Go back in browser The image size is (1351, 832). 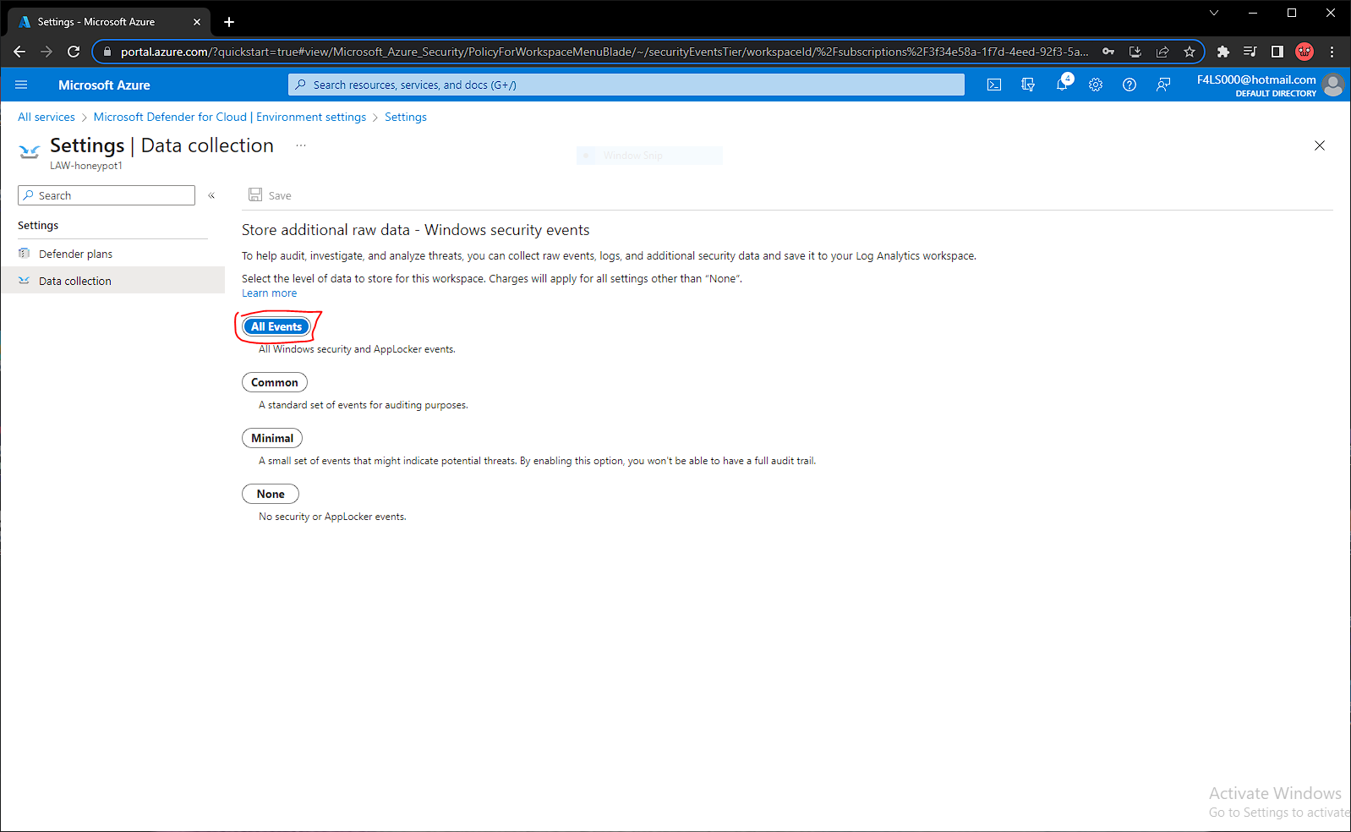[19, 52]
